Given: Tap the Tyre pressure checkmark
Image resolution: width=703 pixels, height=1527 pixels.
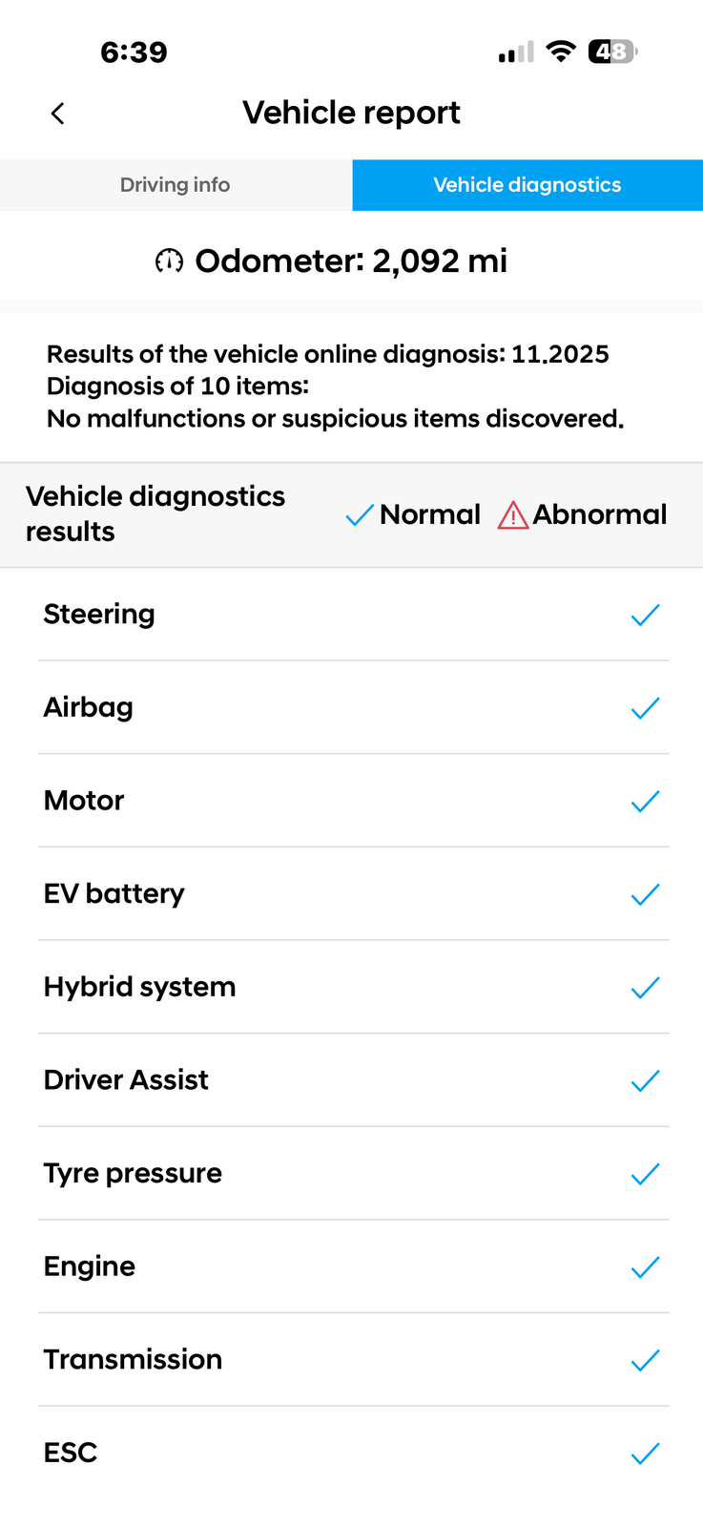Looking at the screenshot, I should (645, 1174).
